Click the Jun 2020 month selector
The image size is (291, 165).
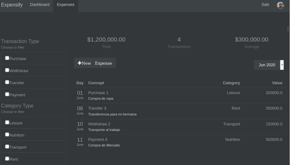[267, 65]
